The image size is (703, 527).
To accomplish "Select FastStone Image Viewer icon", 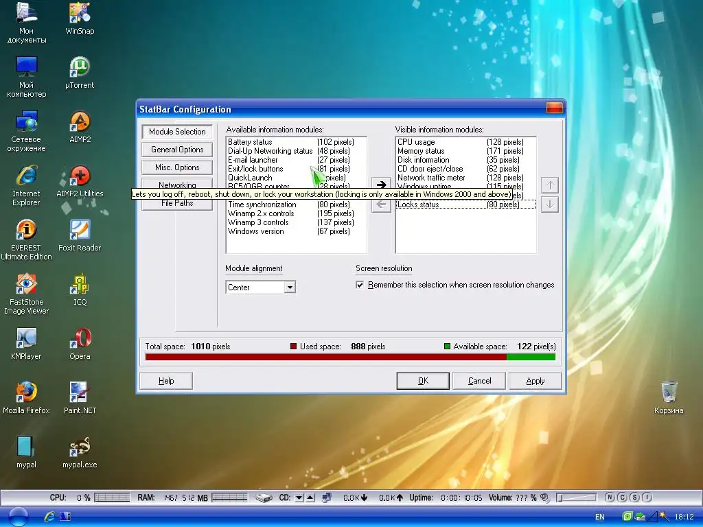I will (x=27, y=294).
